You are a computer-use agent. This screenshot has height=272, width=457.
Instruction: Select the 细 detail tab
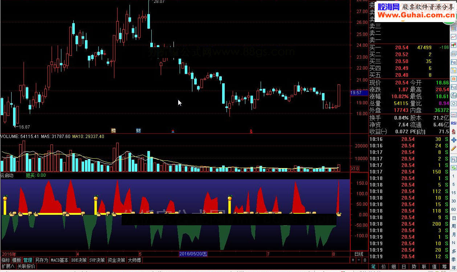[394, 267]
